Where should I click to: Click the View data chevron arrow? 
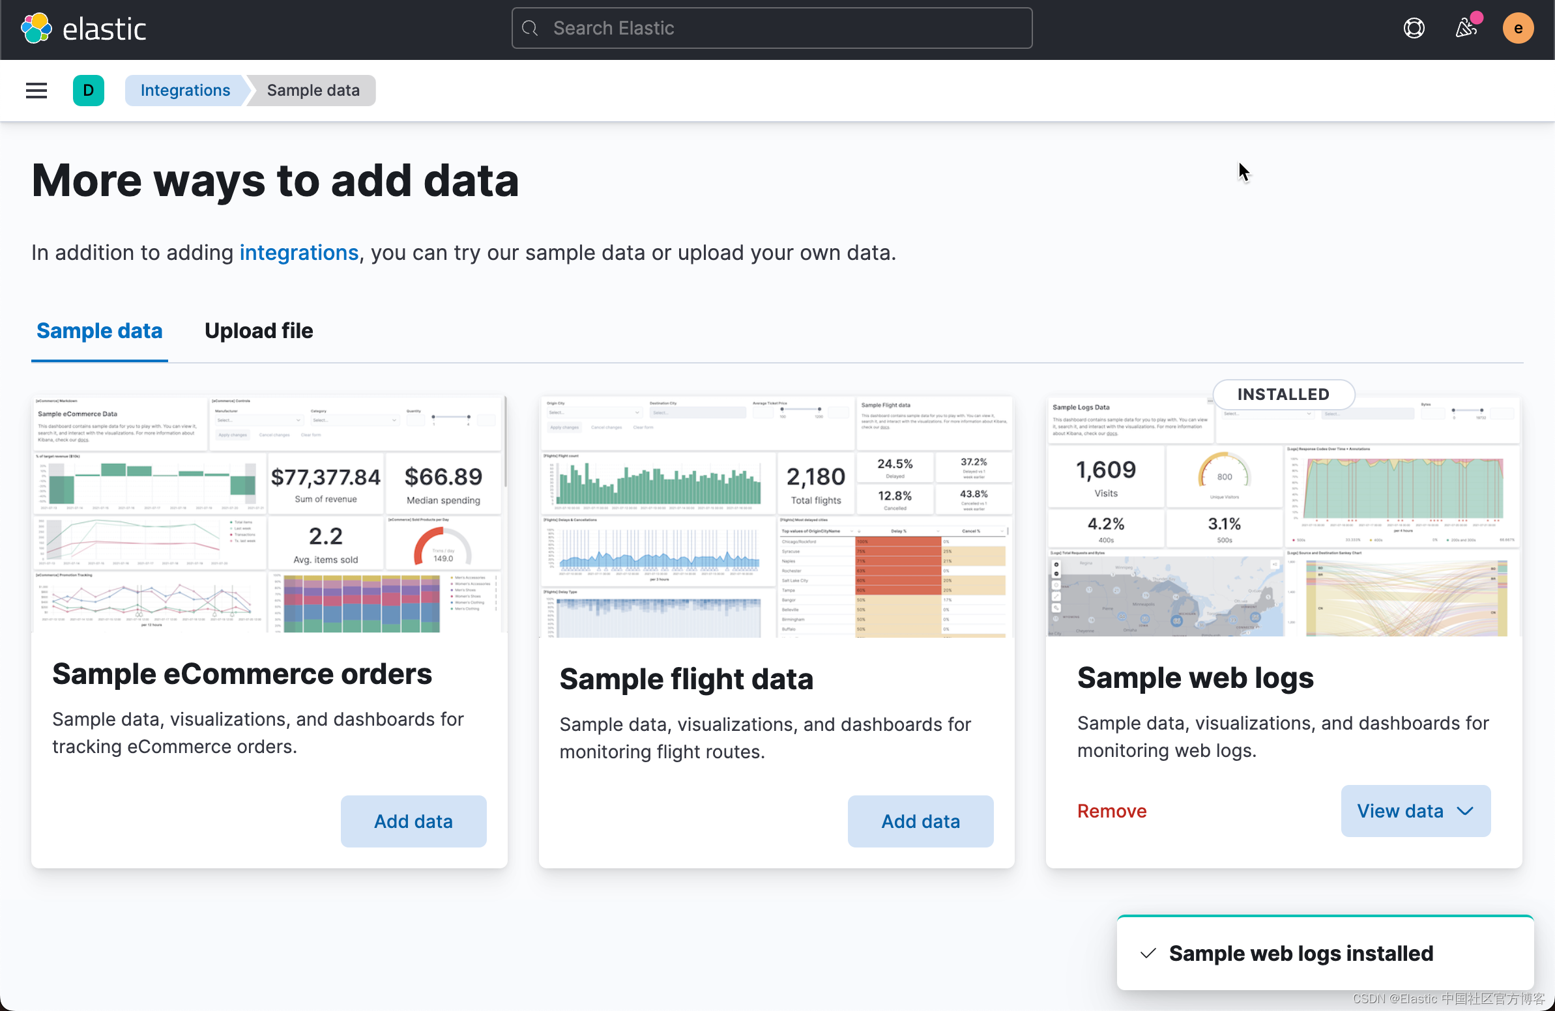tap(1466, 810)
